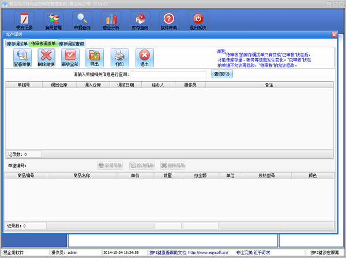This screenshot has width=346, height=258.
Task: Click 审核全部 approve all icon
Action: coord(70,58)
